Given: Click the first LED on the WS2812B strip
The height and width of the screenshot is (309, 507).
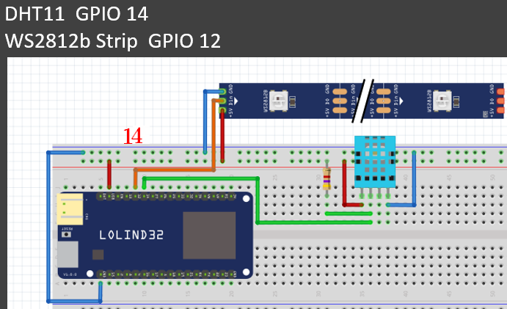Looking at the screenshot, I should click(279, 99).
